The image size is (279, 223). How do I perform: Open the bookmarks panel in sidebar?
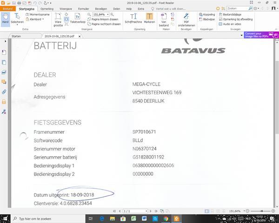pyautogui.click(x=4, y=52)
